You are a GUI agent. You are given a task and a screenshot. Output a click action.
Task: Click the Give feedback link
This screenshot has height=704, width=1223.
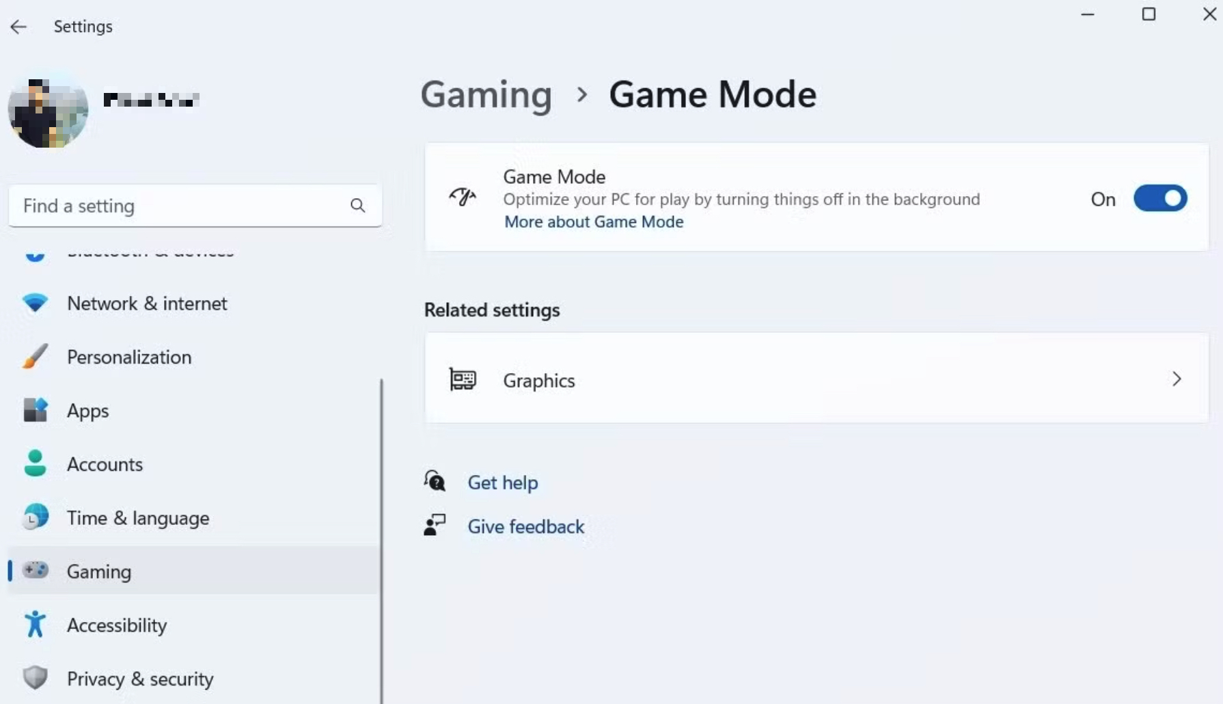(525, 527)
